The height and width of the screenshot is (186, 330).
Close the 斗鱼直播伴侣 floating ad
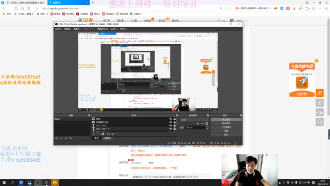point(316,61)
